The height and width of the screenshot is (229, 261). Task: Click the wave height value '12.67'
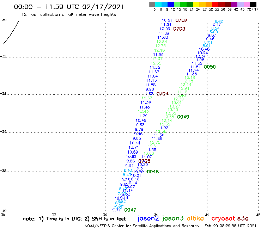click(147, 98)
